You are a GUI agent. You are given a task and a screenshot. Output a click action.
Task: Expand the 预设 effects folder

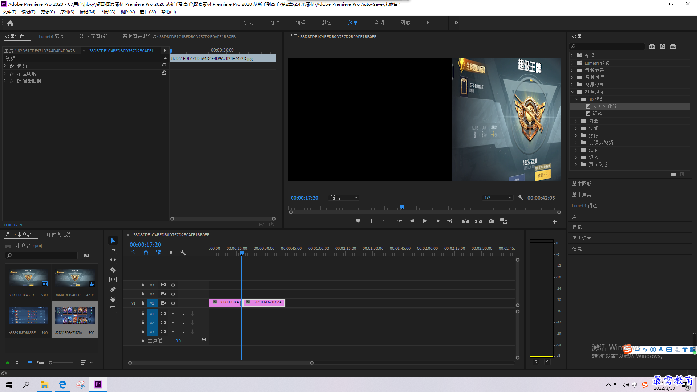pyautogui.click(x=572, y=56)
